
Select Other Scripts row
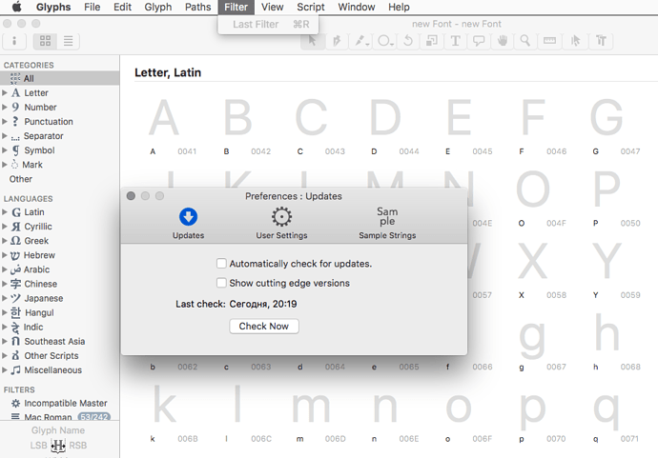pos(59,356)
